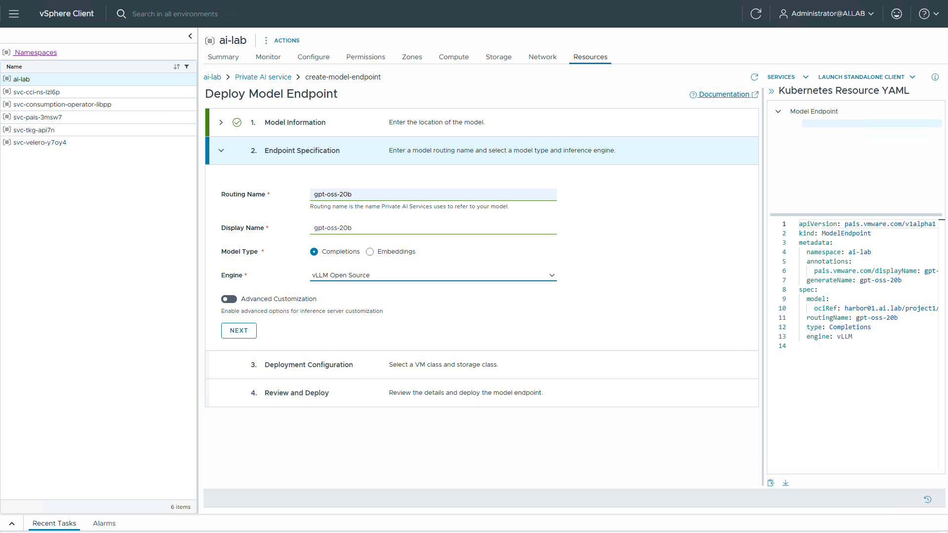This screenshot has height=533, width=948.
Task: Collapse the Endpoint Specification step
Action: coord(221,151)
